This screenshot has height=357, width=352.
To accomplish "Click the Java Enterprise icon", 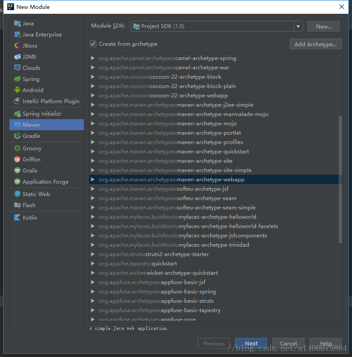I will click(17, 35).
